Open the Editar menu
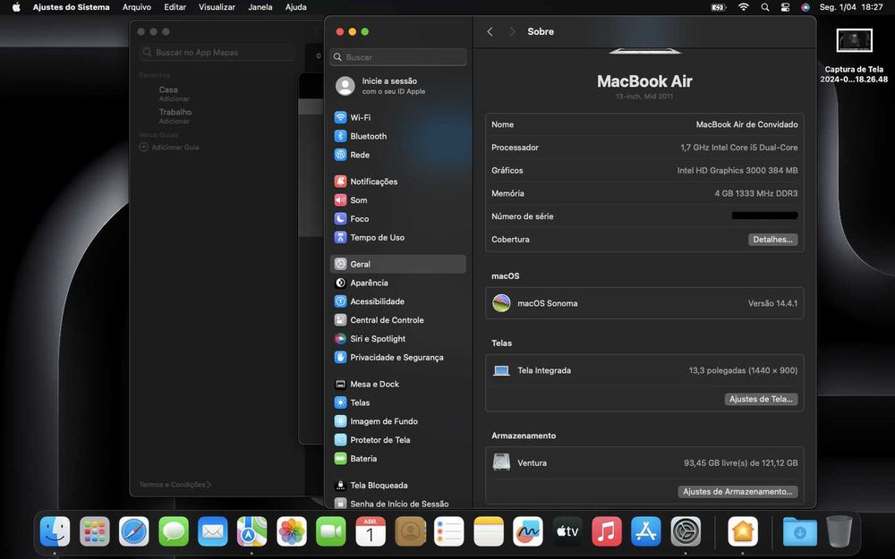This screenshot has height=559, width=895. click(x=175, y=7)
